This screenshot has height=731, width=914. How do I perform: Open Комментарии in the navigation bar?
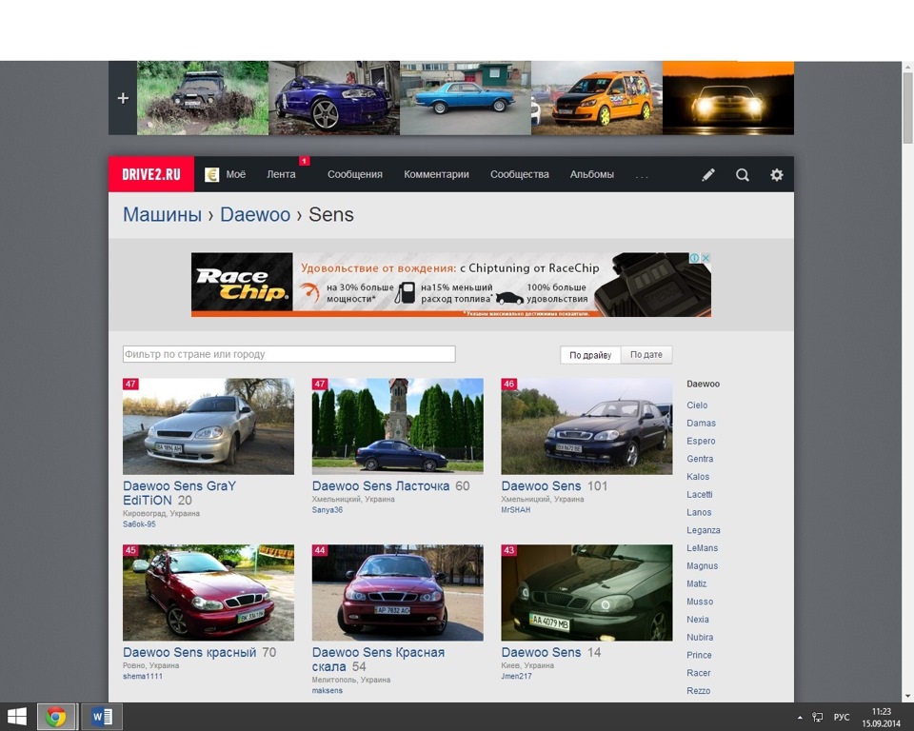436,174
